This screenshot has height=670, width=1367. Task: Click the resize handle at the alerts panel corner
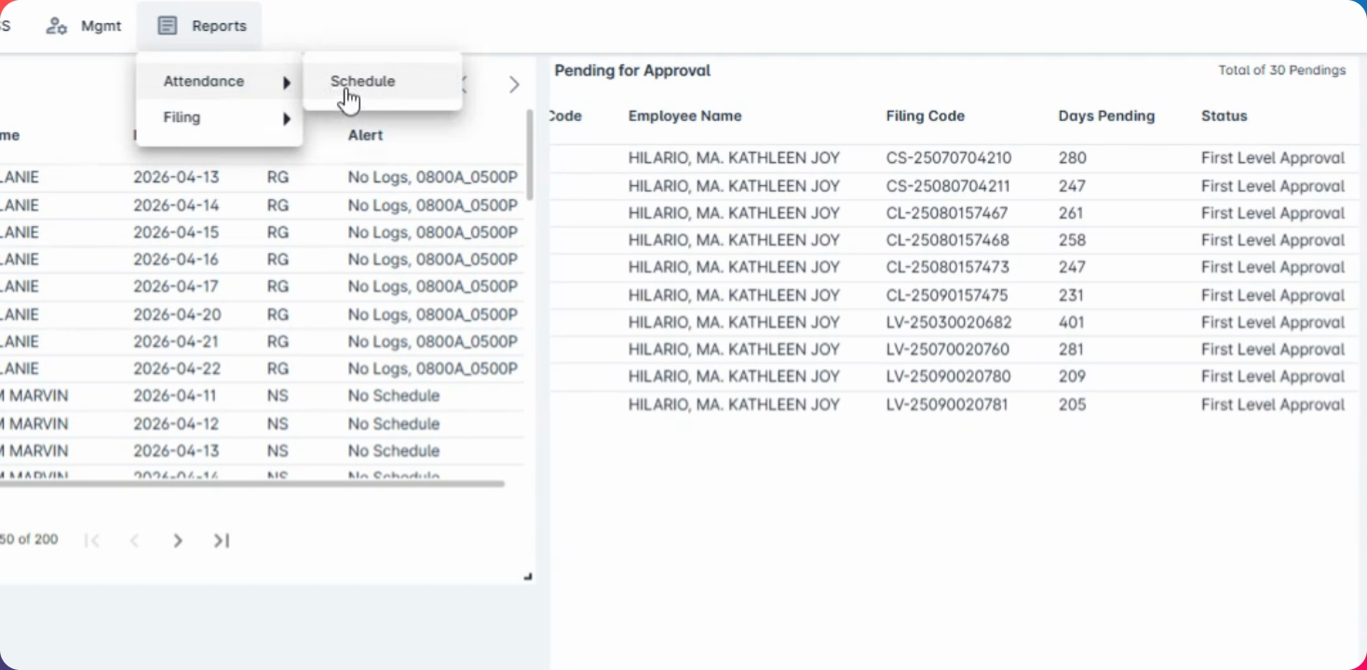528,577
